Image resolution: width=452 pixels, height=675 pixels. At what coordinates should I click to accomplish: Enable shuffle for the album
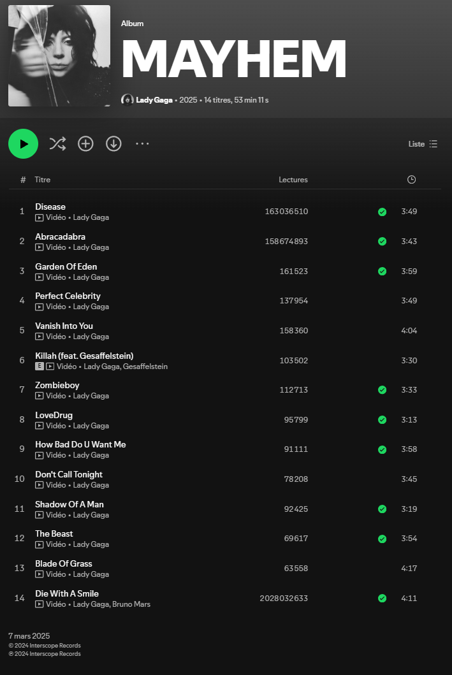click(57, 144)
